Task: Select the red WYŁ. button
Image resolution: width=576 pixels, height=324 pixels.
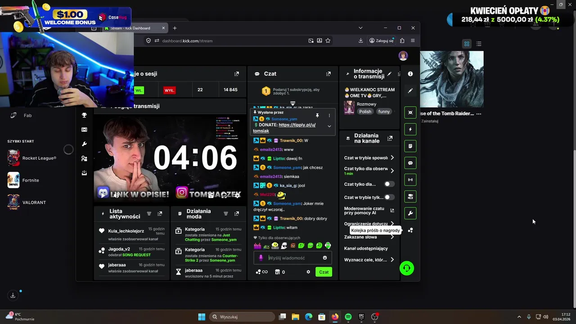Action: click(169, 90)
